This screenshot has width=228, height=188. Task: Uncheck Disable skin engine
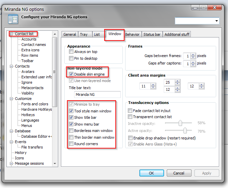71,74
